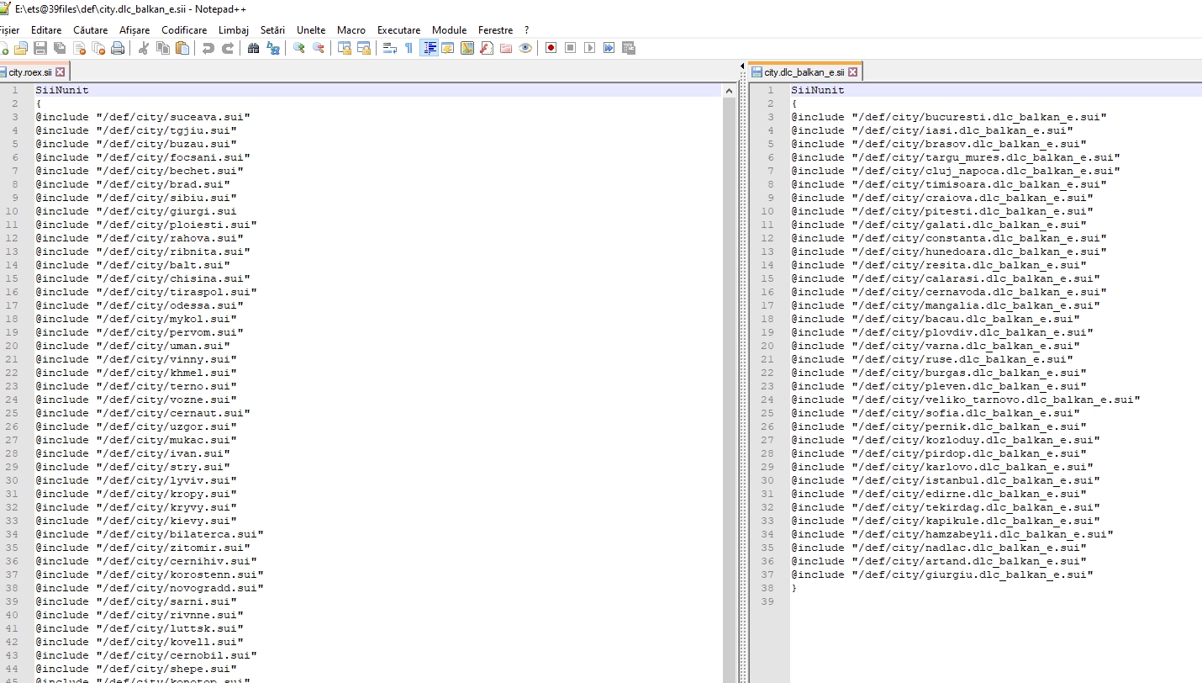Click the tab bar scroll arrow of the right pane
This screenshot has width=1202, height=683.
pyautogui.click(x=743, y=66)
